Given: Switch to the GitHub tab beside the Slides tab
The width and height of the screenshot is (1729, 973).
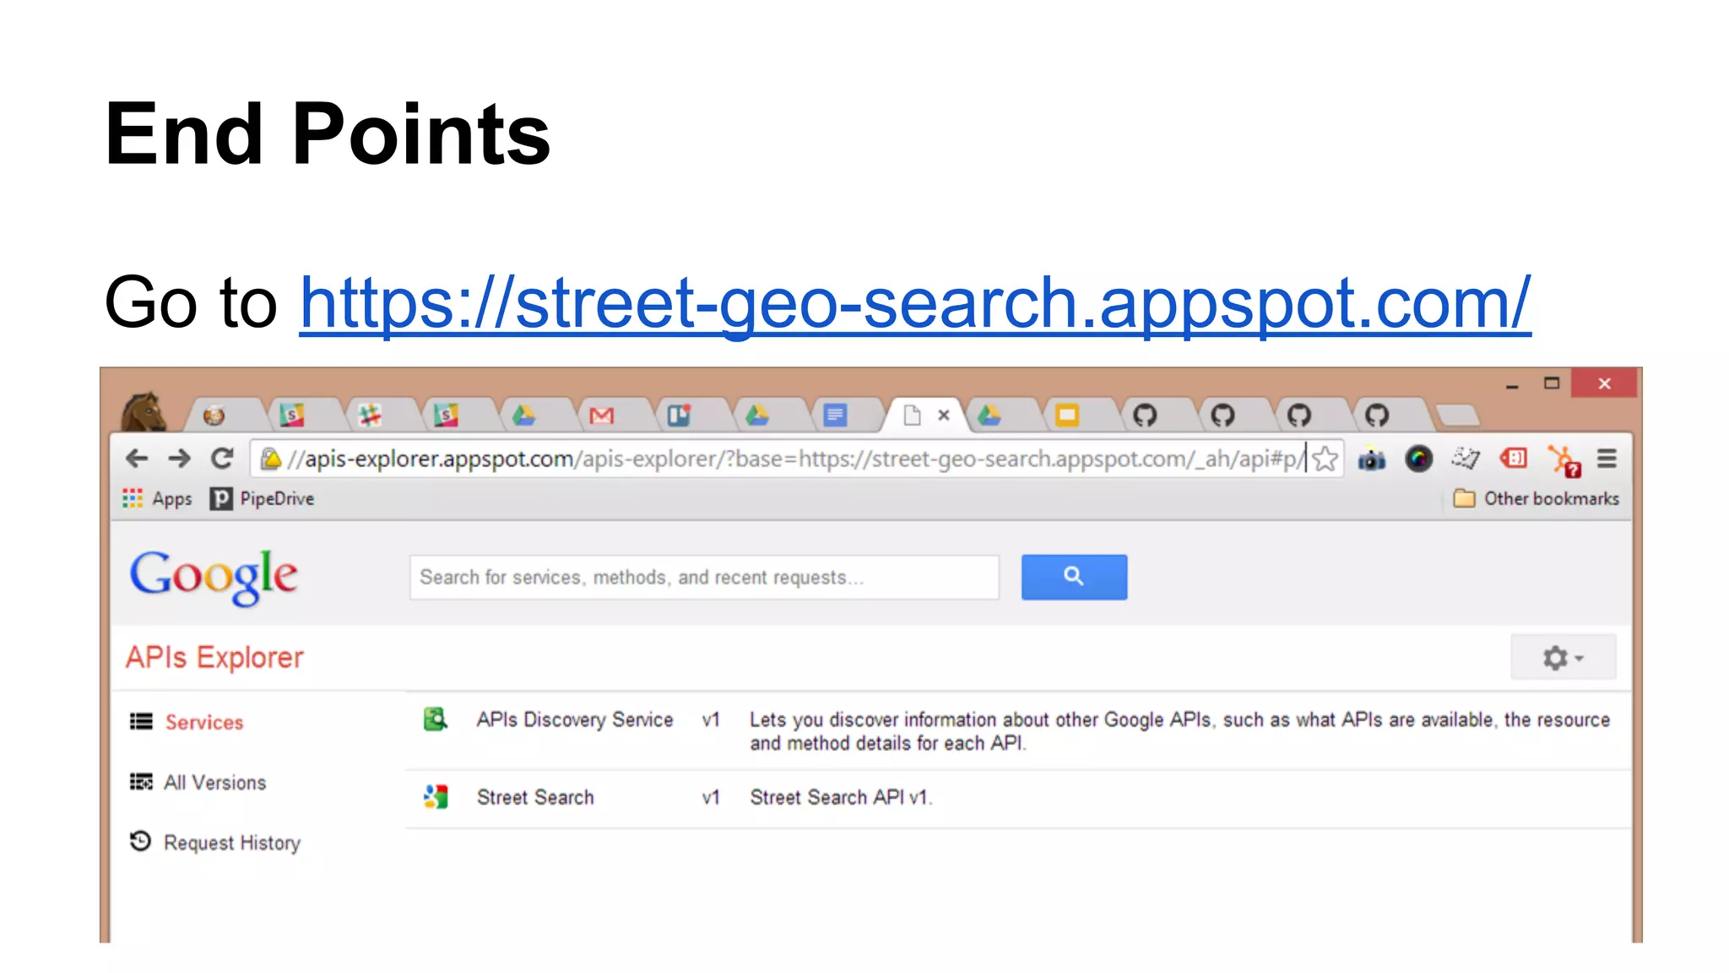Looking at the screenshot, I should point(1145,416).
